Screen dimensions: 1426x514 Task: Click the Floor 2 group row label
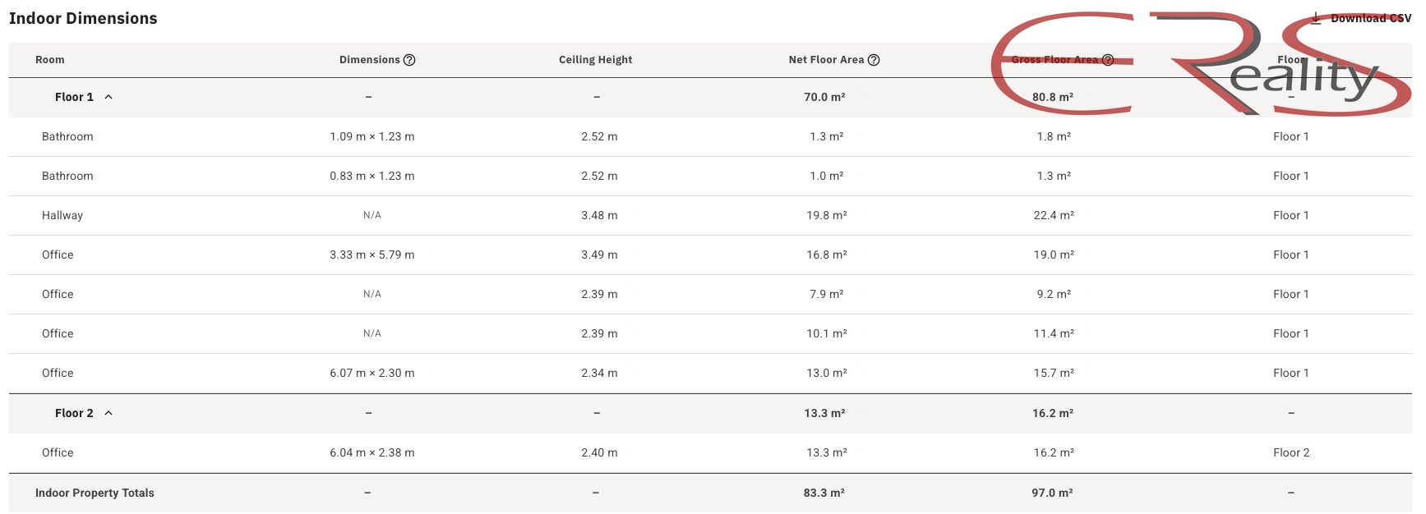pyautogui.click(x=74, y=413)
